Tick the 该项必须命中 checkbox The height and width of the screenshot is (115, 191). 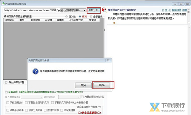[8, 110]
